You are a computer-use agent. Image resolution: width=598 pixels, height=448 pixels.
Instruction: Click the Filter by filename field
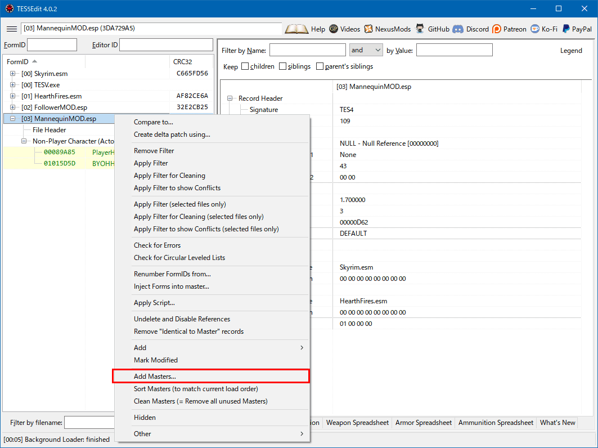point(89,423)
